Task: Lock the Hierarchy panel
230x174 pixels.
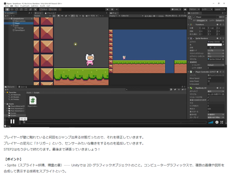Action: coord(29,13)
